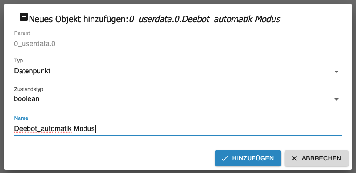The image size is (356, 173).
Task: Click the checkmark icon on Hinzufügen
Action: (x=225, y=158)
